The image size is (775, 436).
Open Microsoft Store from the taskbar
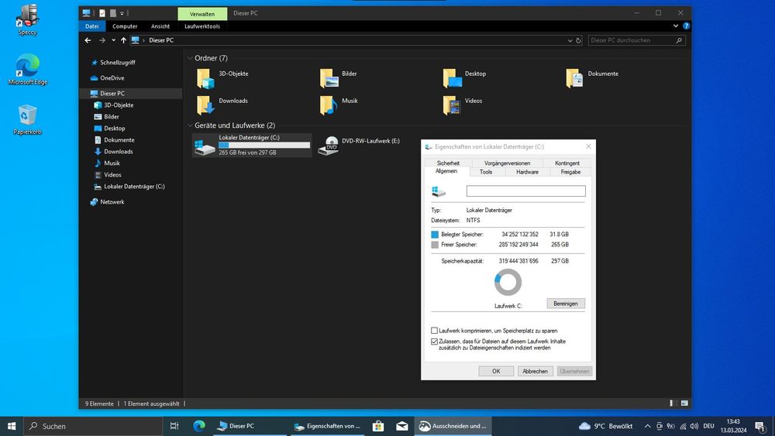click(378, 426)
